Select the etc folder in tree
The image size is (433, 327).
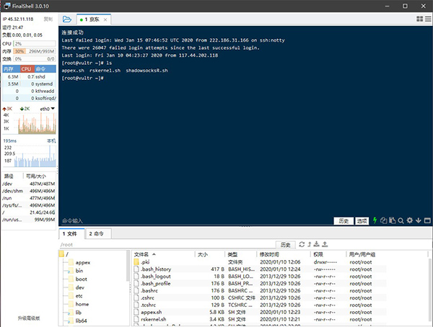click(x=79, y=295)
